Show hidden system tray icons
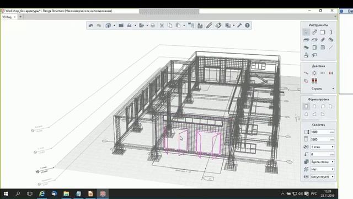The height and width of the screenshot is (199, 353). click(x=282, y=193)
